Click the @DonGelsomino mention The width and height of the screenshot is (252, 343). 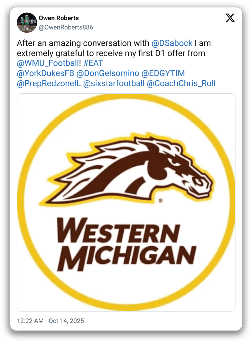pyautogui.click(x=108, y=73)
